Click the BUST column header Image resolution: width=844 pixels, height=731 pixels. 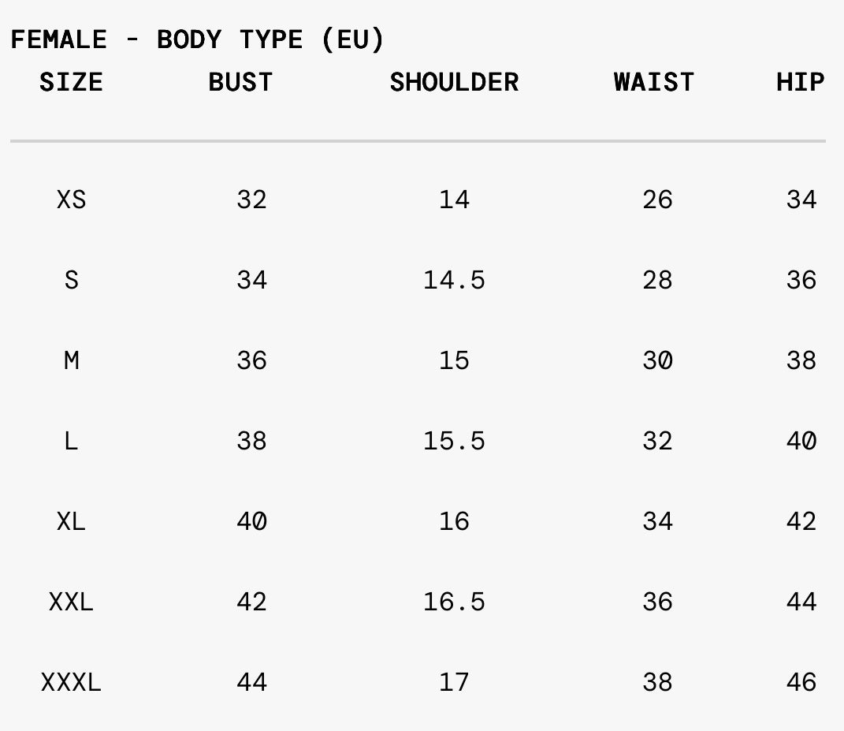240,82
